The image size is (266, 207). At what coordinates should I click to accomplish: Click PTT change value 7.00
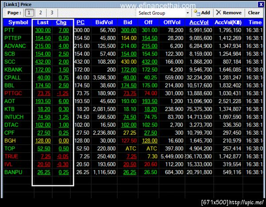(63, 30)
